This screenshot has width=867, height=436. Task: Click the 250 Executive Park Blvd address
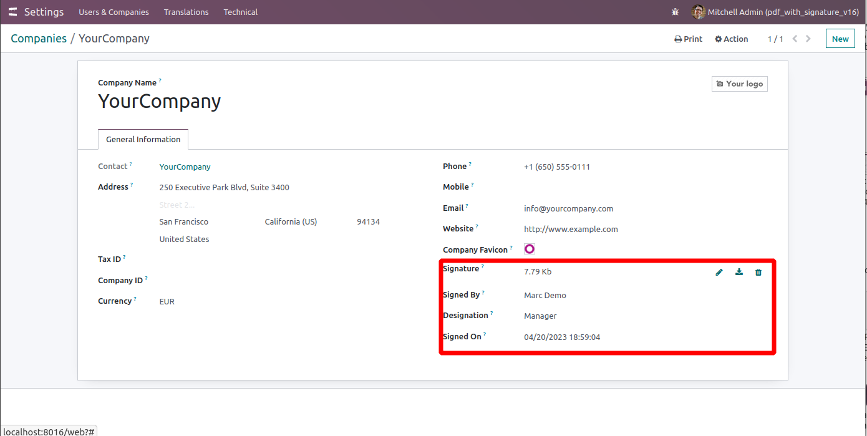(x=224, y=187)
